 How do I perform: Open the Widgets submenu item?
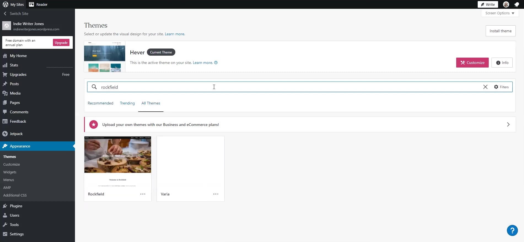10,172
